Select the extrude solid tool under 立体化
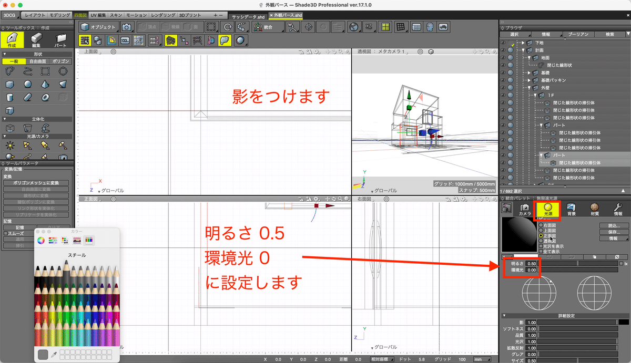 [x=9, y=128]
